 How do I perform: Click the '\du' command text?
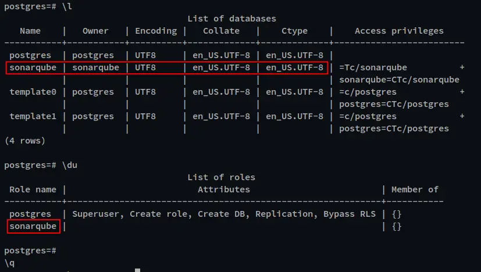coord(70,165)
